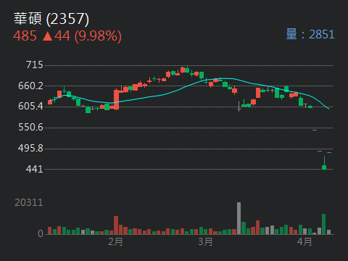Click the 2月 date axis label
The height and width of the screenshot is (261, 348).
[115, 241]
